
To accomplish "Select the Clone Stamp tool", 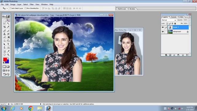I will [x=5, y=34].
